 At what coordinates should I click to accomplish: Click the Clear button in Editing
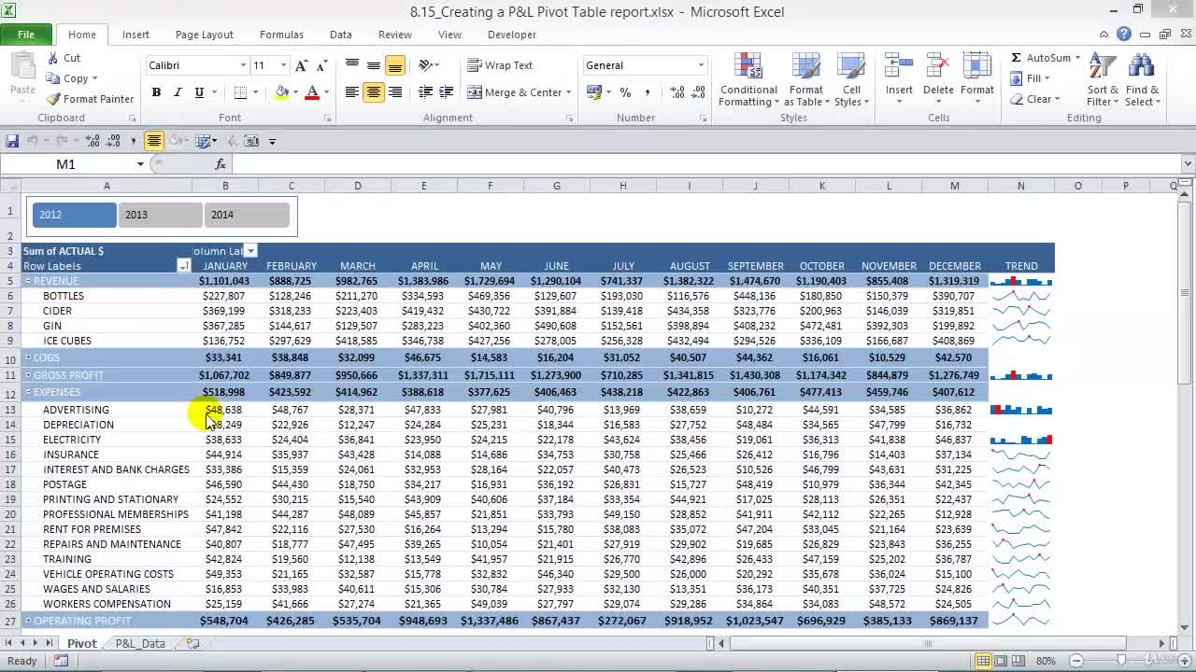click(1033, 99)
